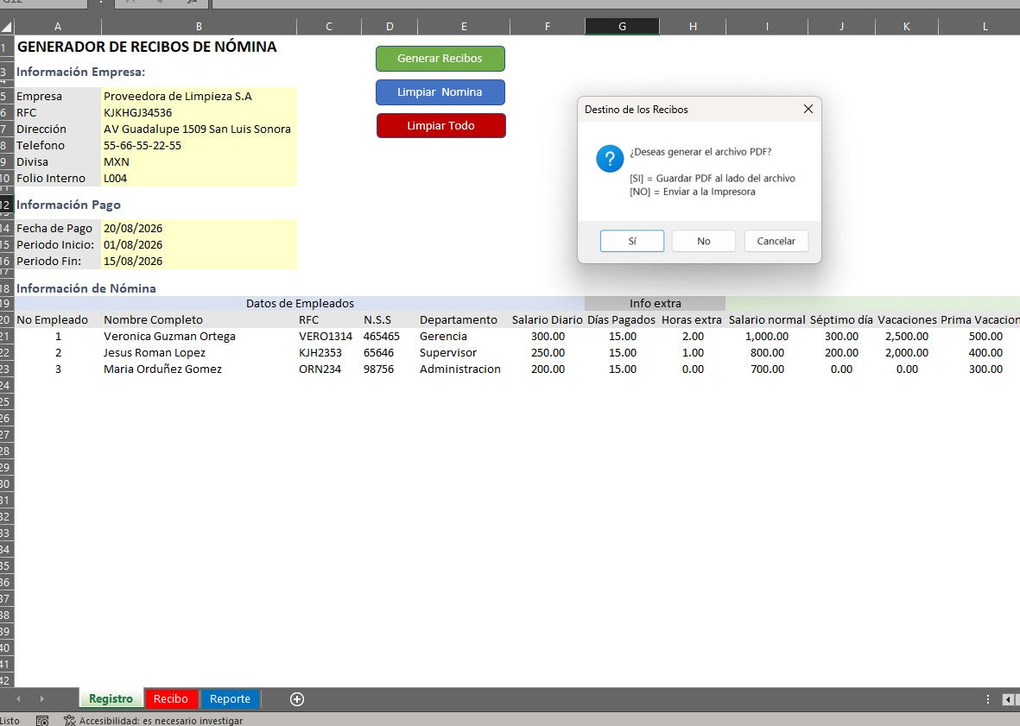The height and width of the screenshot is (726, 1020).
Task: Click the previous sheet navigation arrow
Action: [x=18, y=698]
